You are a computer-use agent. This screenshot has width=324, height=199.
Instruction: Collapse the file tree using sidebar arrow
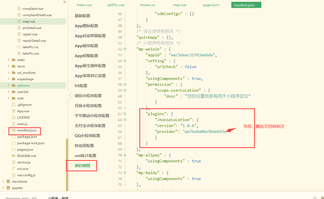point(69,95)
